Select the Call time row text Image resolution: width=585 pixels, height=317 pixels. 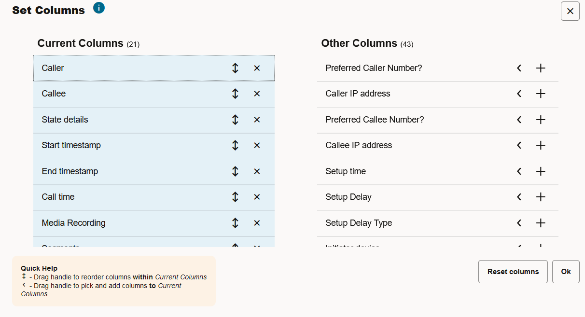[58, 197]
